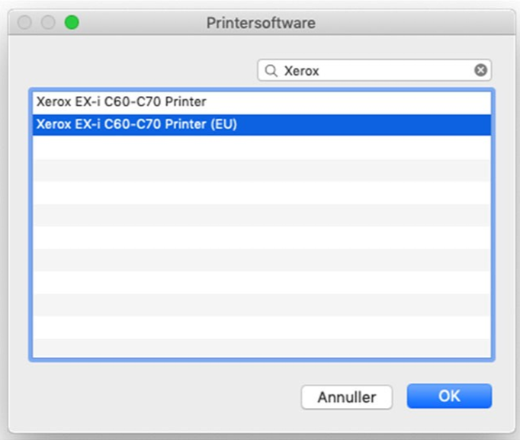Click blank dialog area left of Annuller button

pos(152,397)
